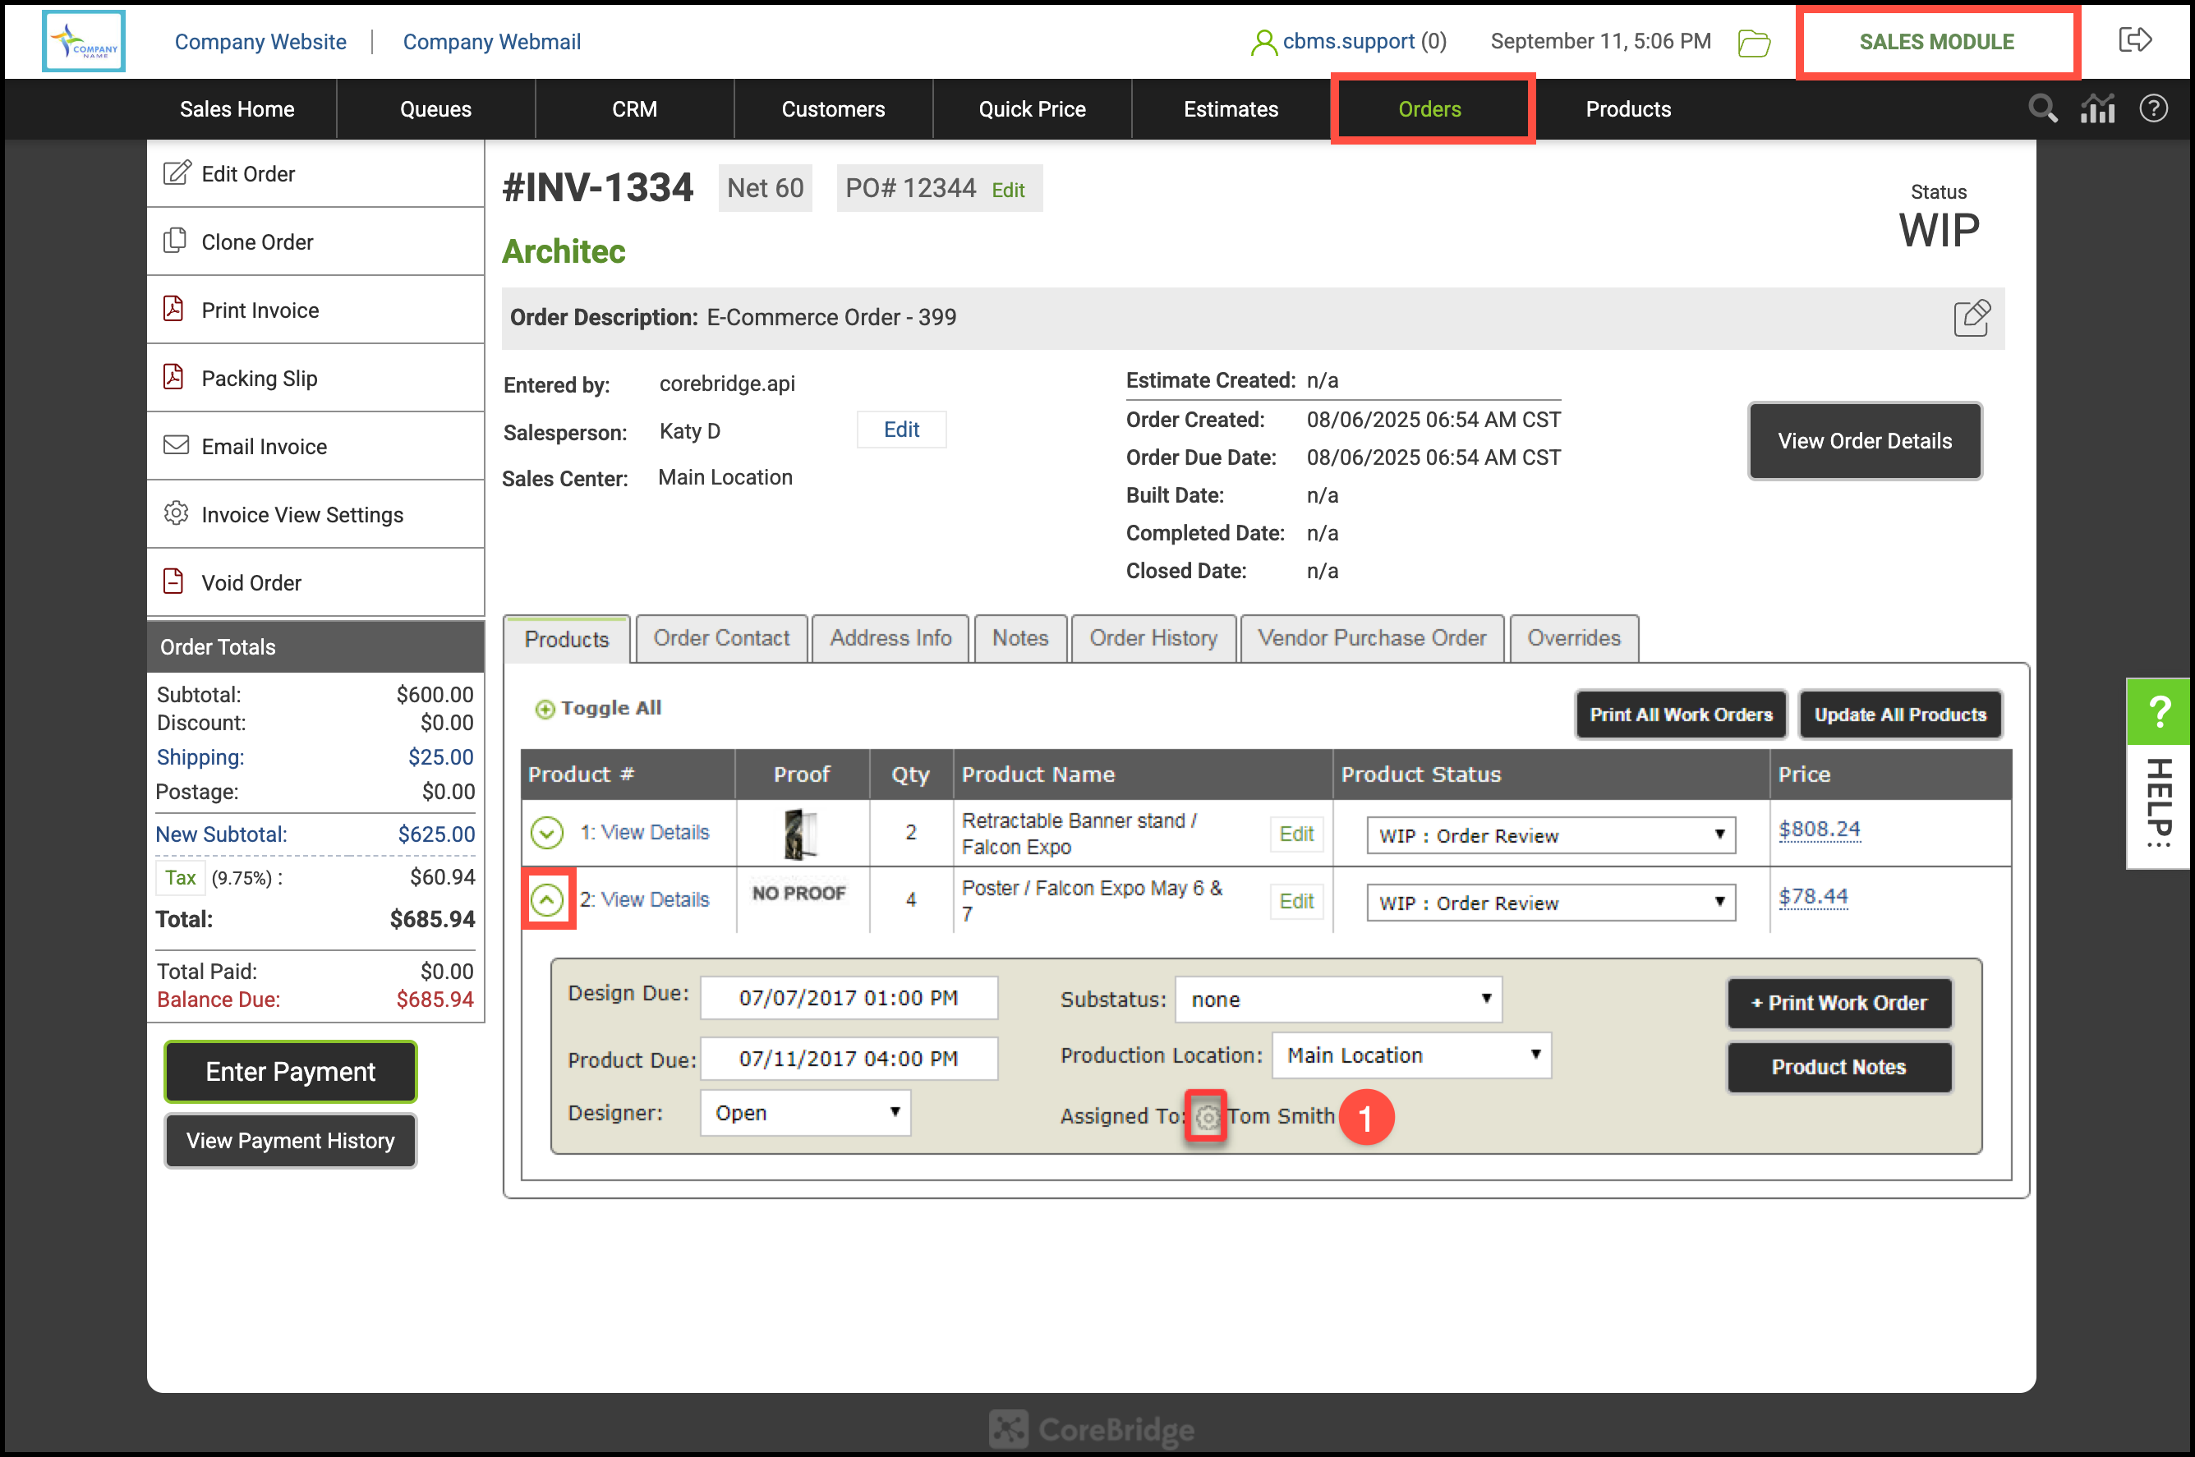Image resolution: width=2195 pixels, height=1457 pixels.
Task: Open the Substatus dropdown
Action: click(x=1337, y=1000)
